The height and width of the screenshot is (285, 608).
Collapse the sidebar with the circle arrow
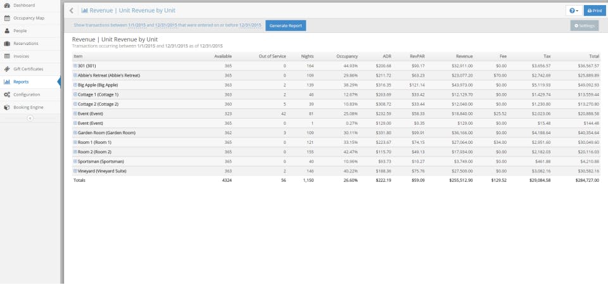coord(30,118)
